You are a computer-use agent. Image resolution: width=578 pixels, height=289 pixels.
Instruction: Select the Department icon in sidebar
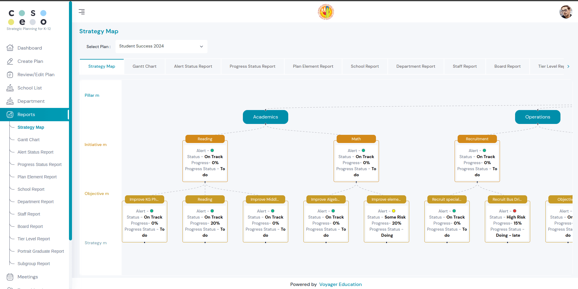[x=10, y=101]
